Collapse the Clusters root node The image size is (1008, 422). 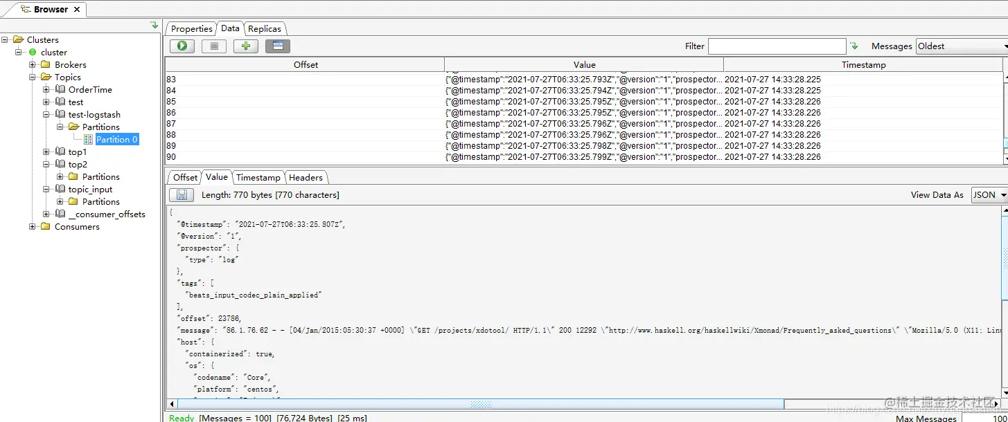tap(5, 39)
